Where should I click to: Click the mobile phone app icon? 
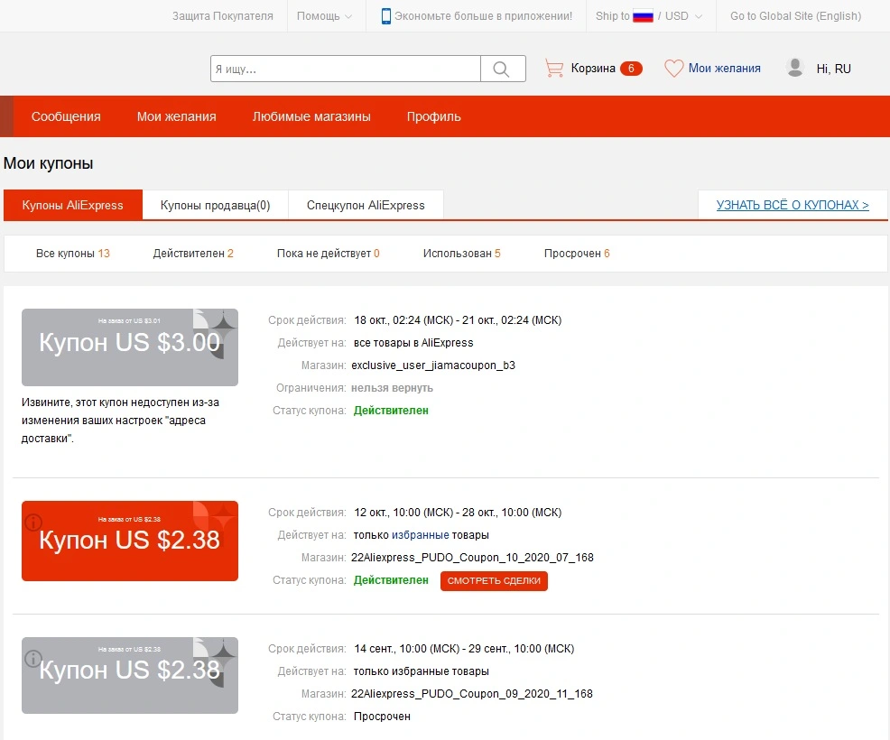click(386, 16)
